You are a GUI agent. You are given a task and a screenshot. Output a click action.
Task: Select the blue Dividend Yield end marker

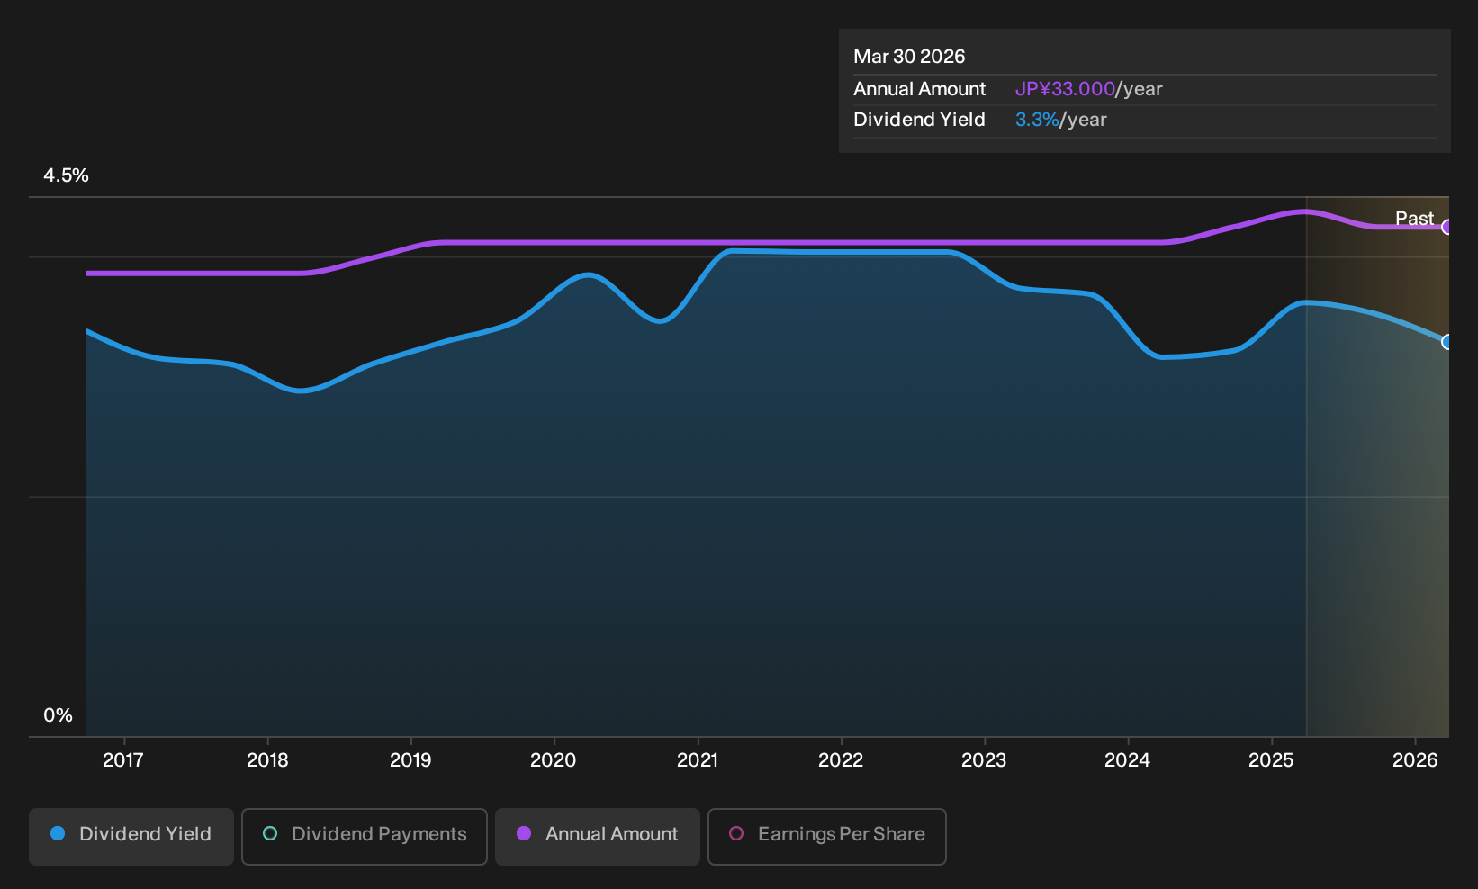point(1447,342)
